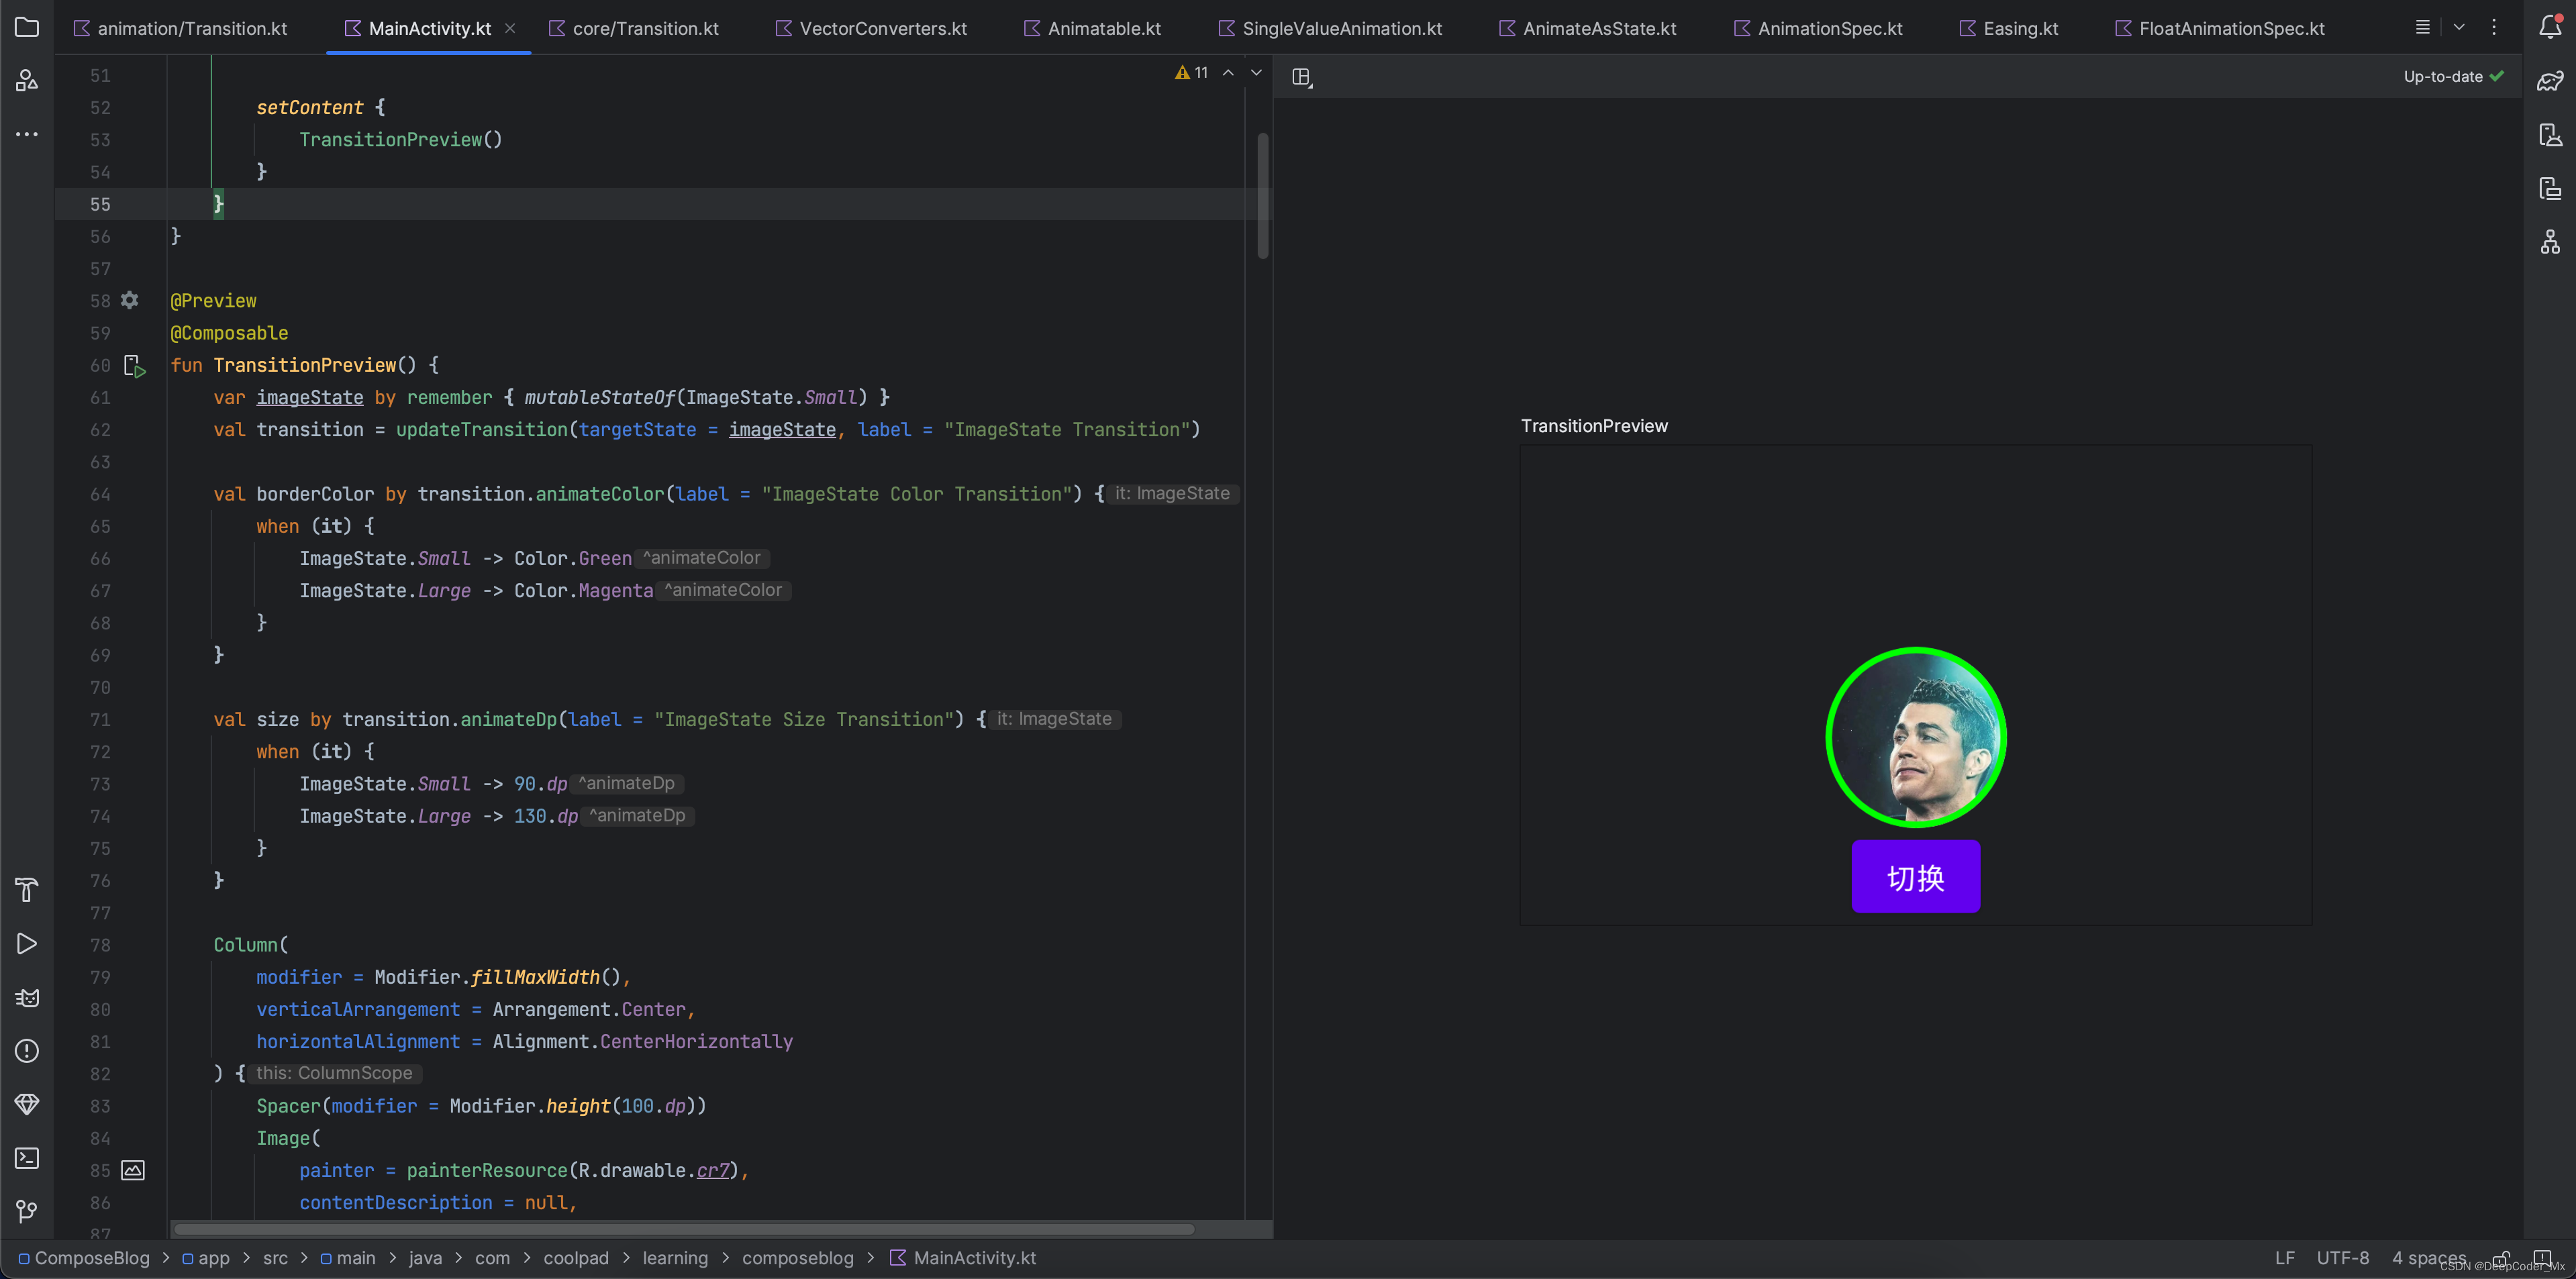The height and width of the screenshot is (1279, 2576).
Task: Open the Logcat tool window
Action: click(27, 997)
